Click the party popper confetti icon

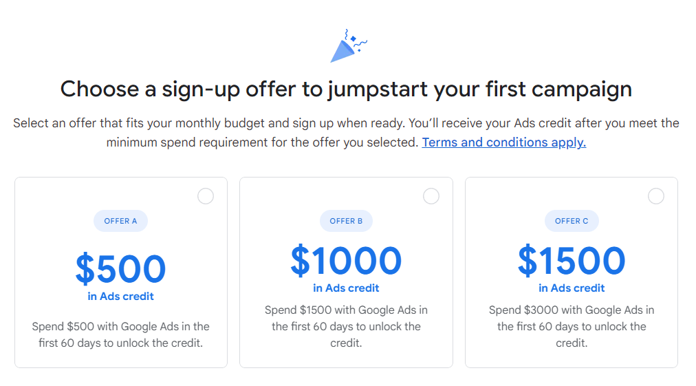[349, 45]
